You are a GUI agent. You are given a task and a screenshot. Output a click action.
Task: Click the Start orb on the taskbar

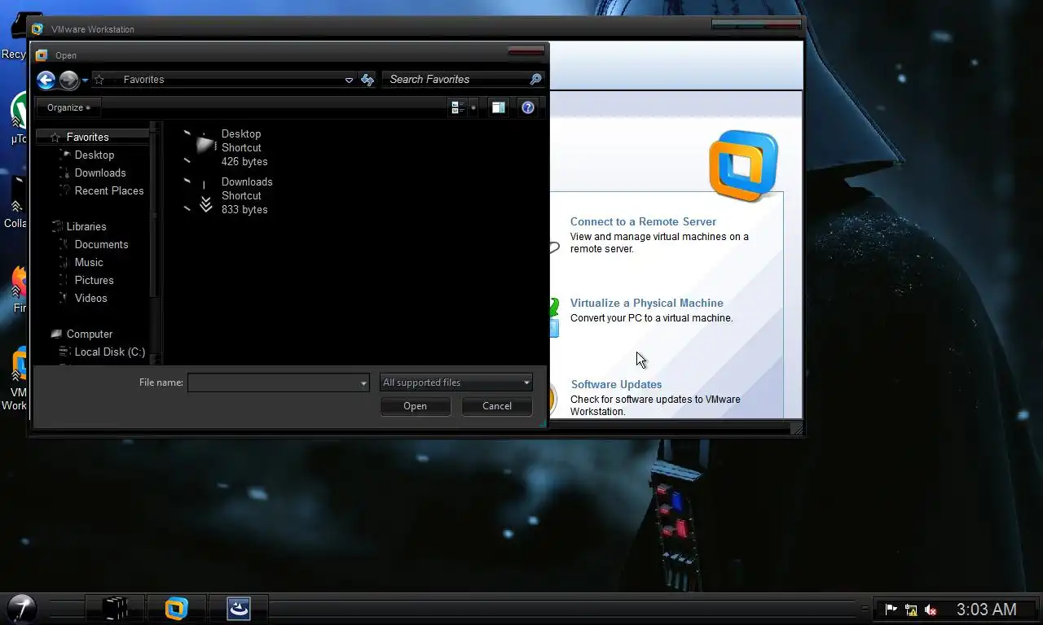pos(22,608)
